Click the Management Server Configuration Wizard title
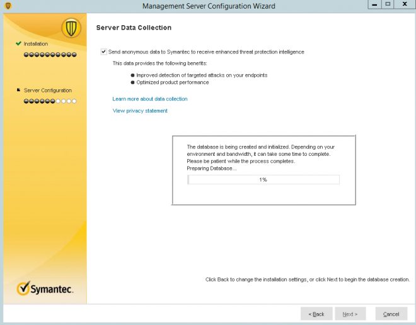This screenshot has height=325, width=416. pyautogui.click(x=209, y=6)
